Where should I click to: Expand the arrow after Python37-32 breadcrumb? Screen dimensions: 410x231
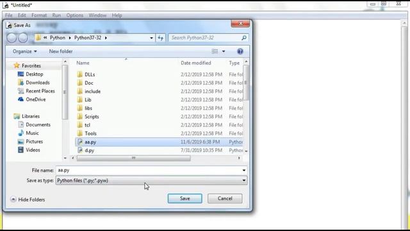106,38
